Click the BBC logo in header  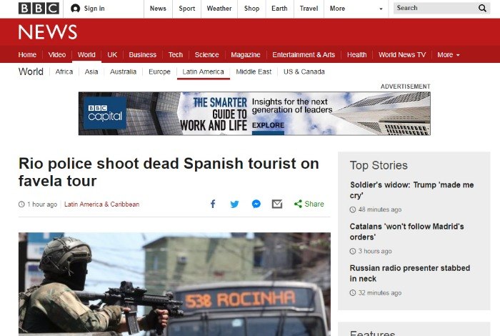click(39, 9)
